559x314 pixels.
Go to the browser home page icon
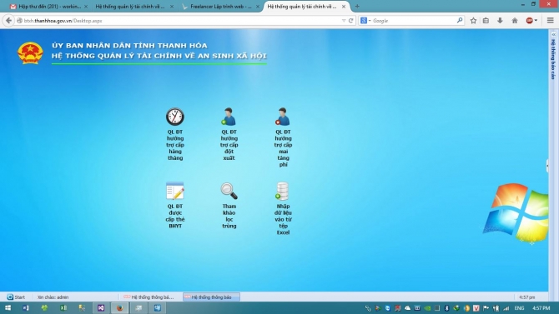(515, 21)
